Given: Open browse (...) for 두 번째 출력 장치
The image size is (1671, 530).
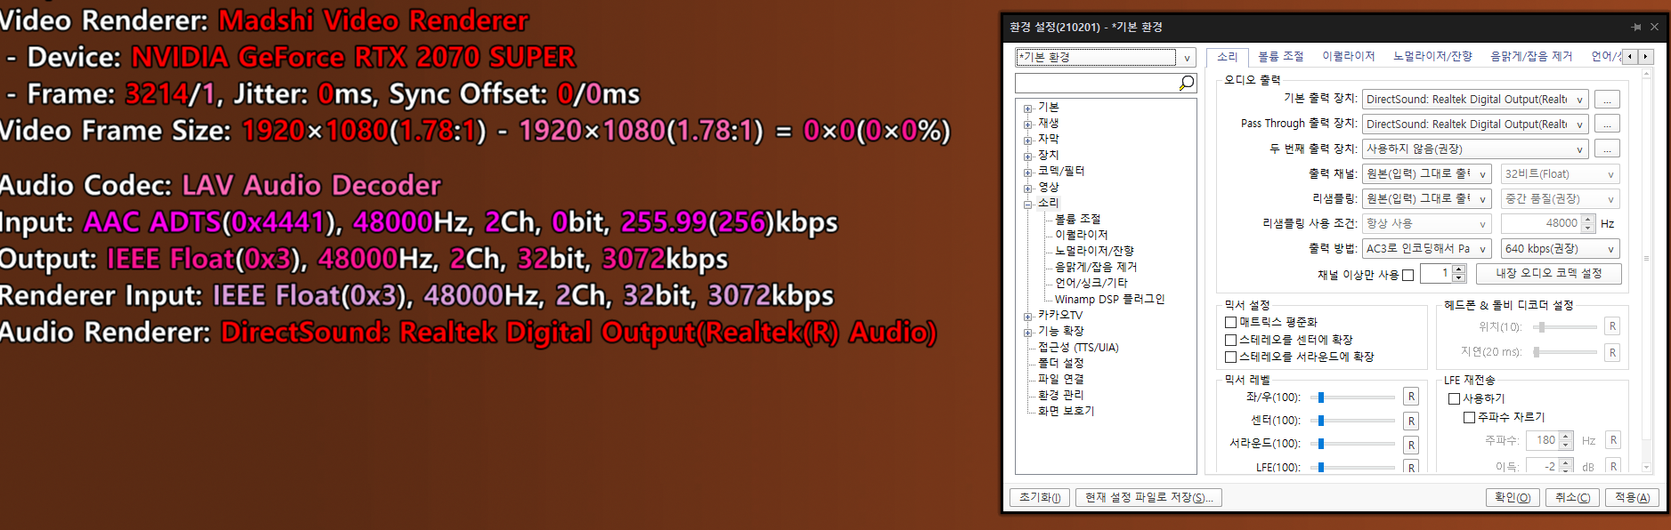Looking at the screenshot, I should pyautogui.click(x=1607, y=149).
